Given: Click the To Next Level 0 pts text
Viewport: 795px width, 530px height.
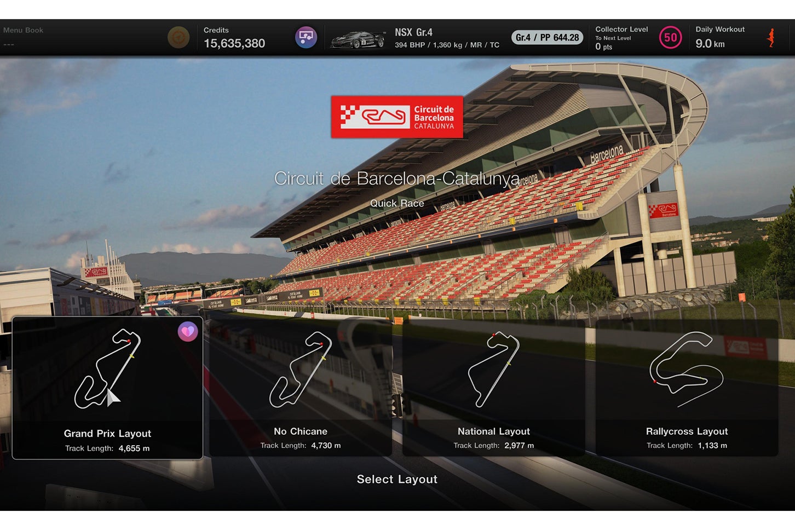Looking at the screenshot, I should (613, 43).
